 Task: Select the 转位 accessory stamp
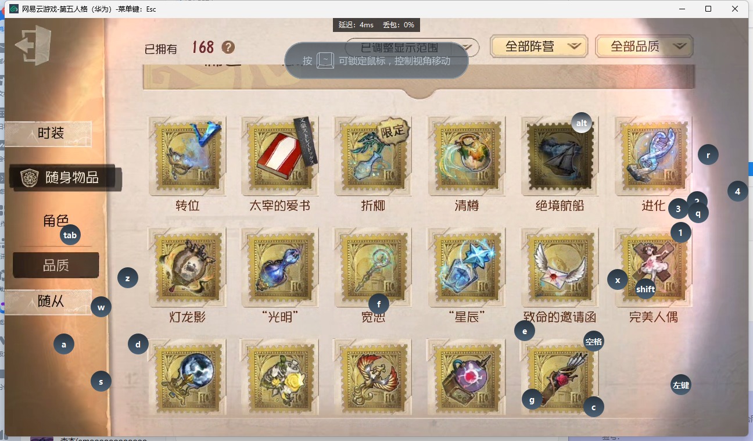tap(187, 155)
